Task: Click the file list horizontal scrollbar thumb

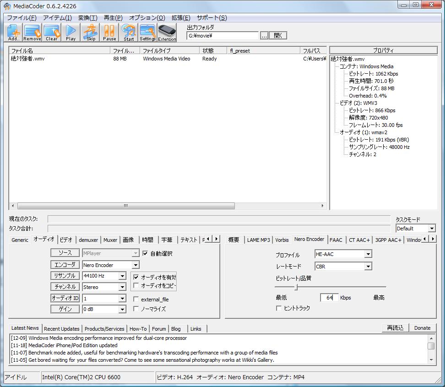Action: (x=126, y=206)
